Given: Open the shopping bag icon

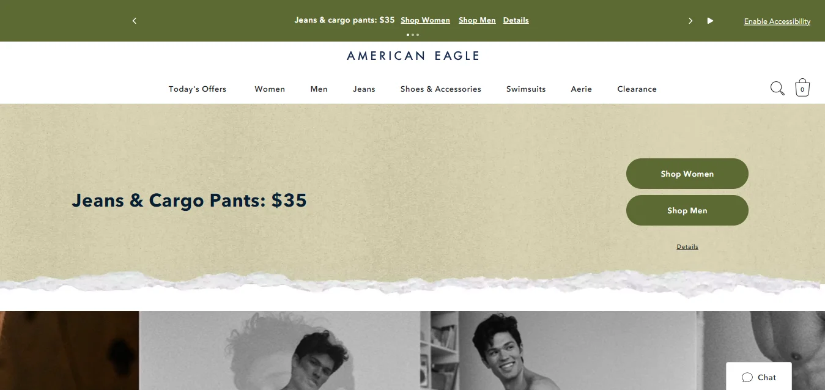Looking at the screenshot, I should (802, 88).
